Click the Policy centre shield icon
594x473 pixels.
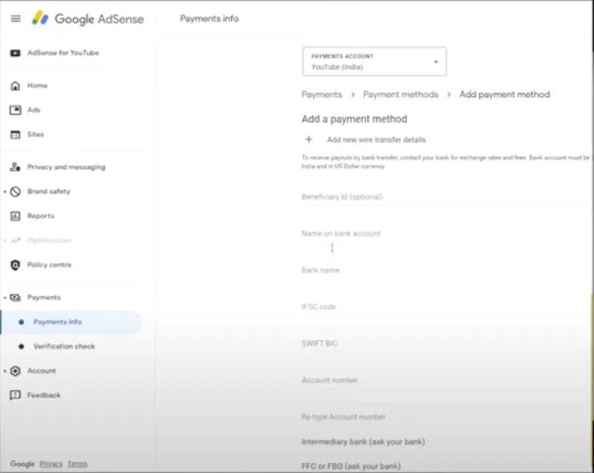15,265
